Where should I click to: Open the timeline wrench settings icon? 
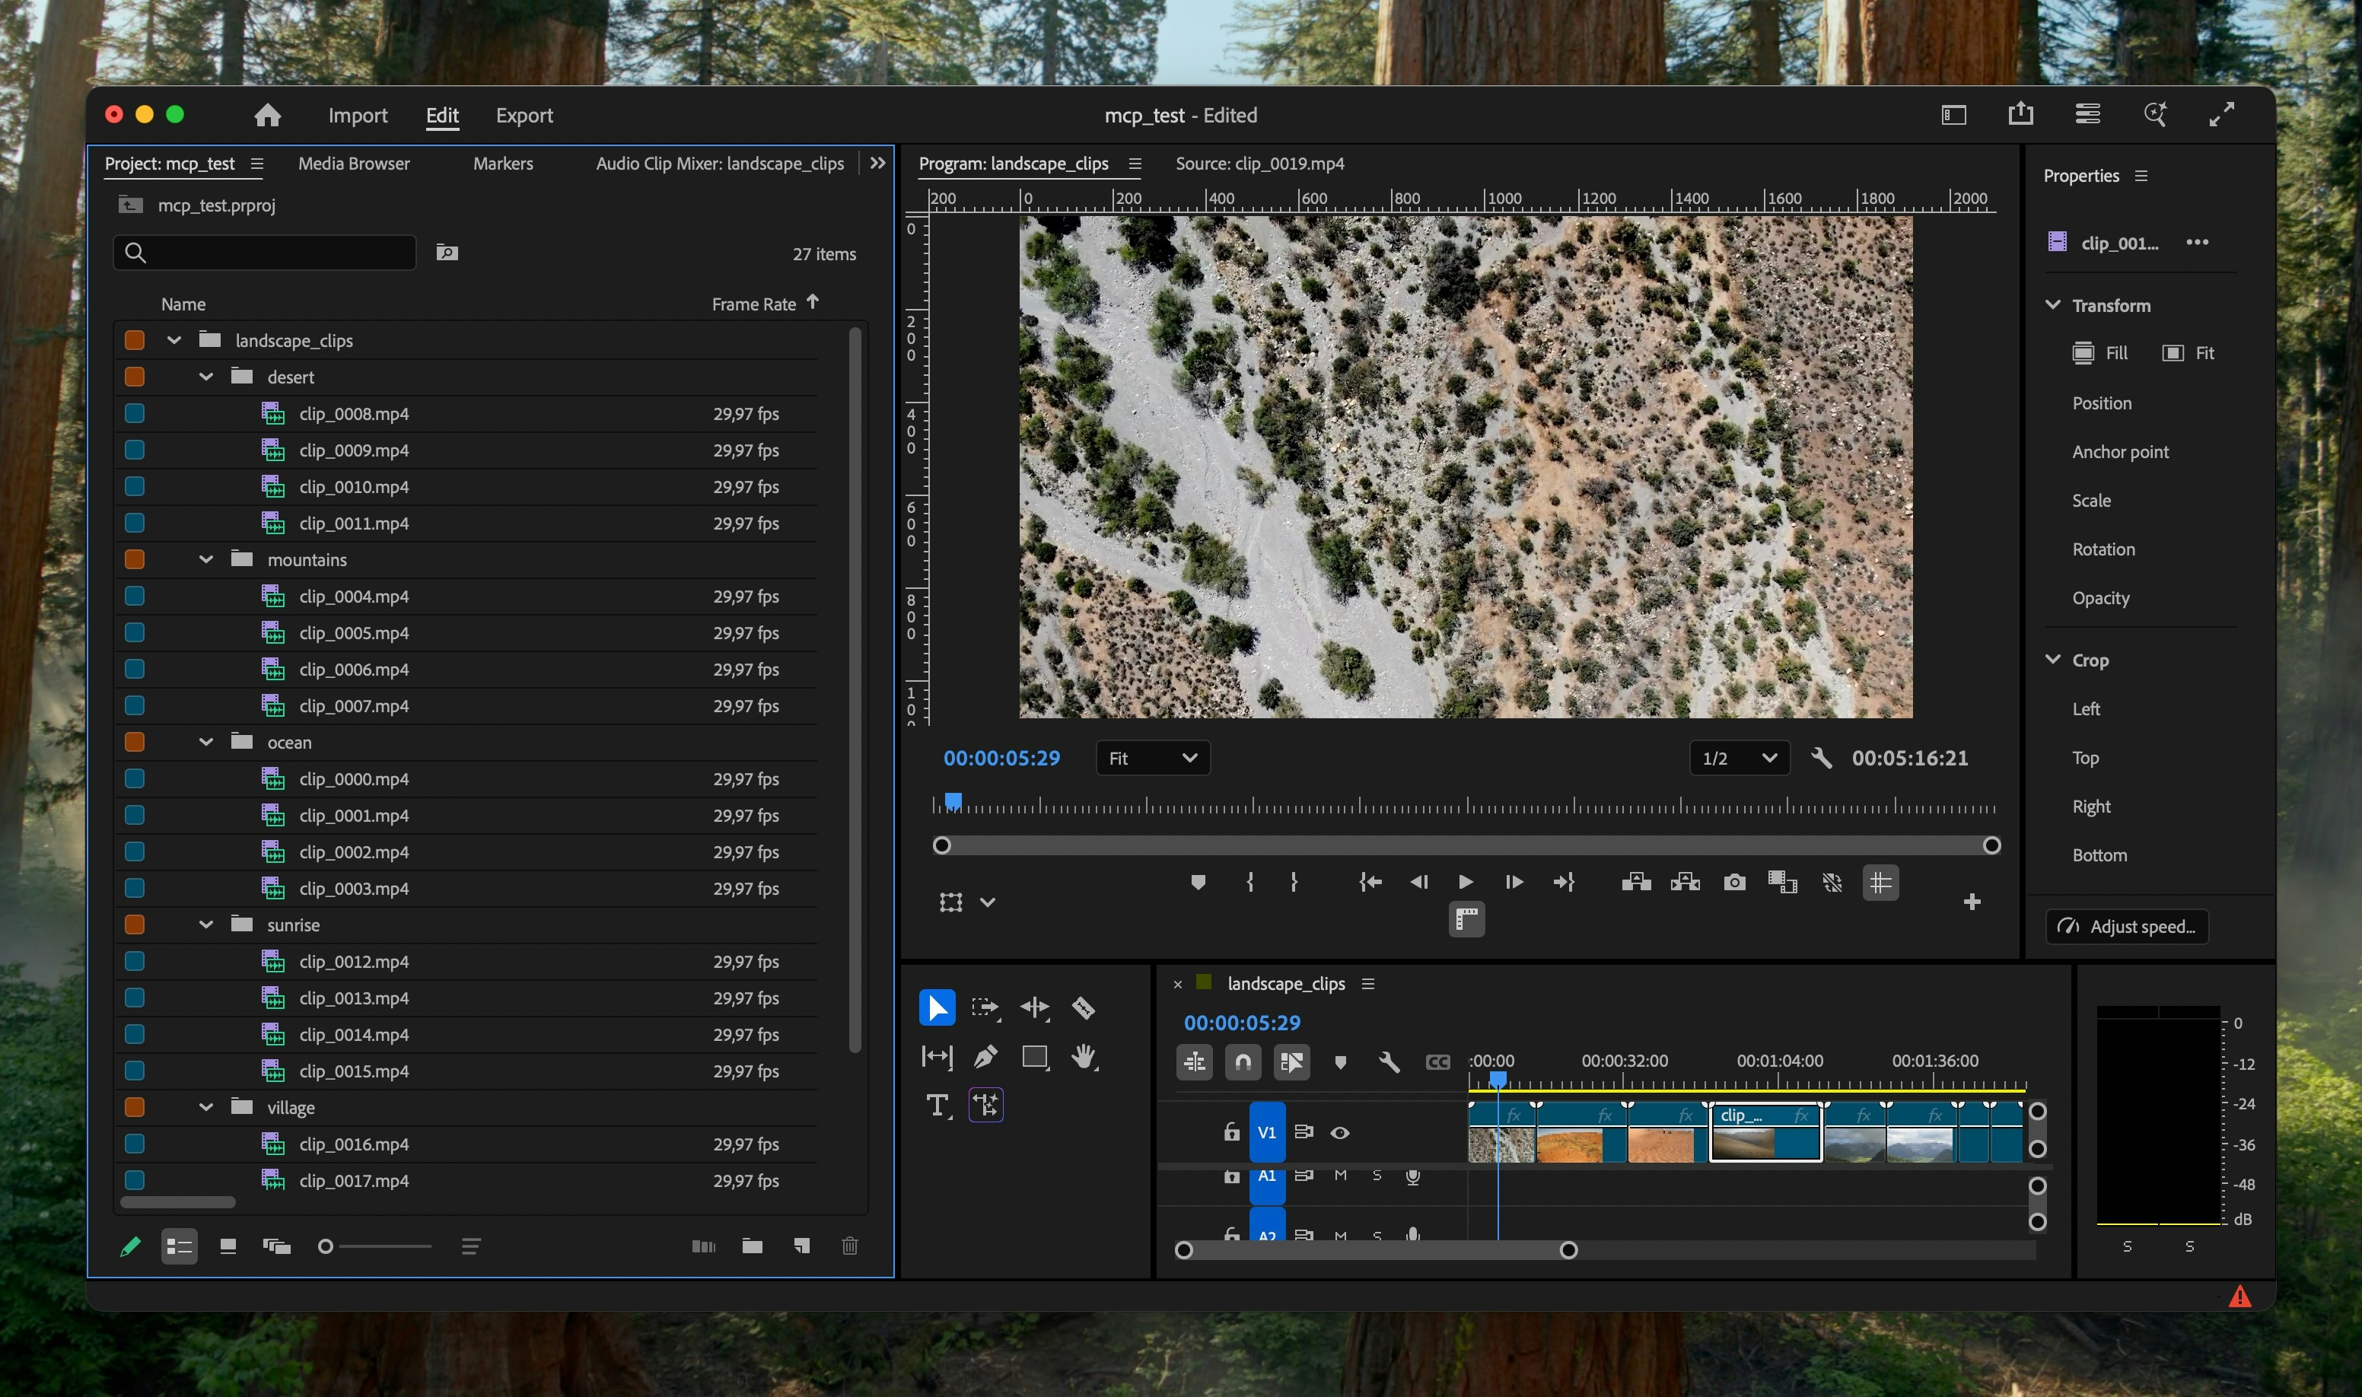1390,1062
